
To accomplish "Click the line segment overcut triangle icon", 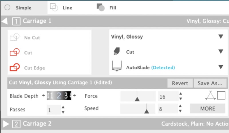I will point(210,96).
